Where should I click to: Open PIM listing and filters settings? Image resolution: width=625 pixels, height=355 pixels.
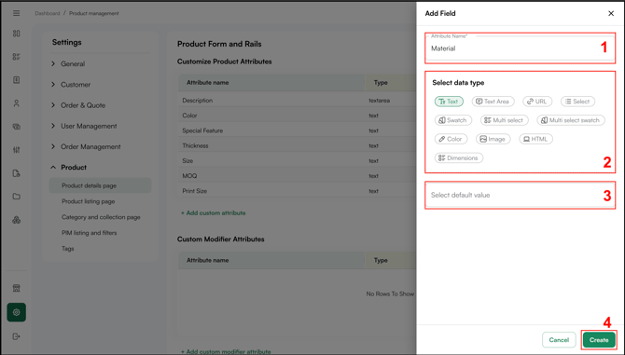[x=89, y=233]
